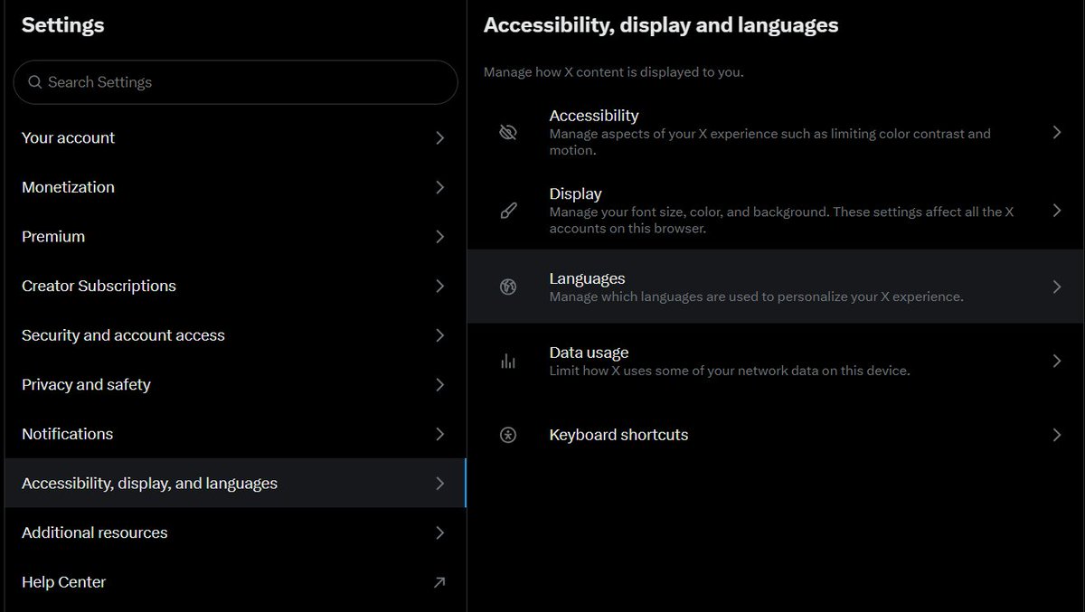Open Keyboard shortcuts option
This screenshot has width=1085, height=612.
coord(776,435)
